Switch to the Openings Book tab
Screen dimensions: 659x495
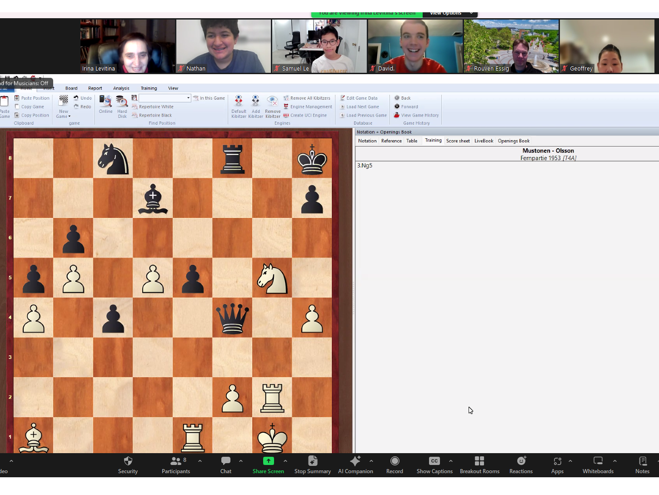[514, 141]
